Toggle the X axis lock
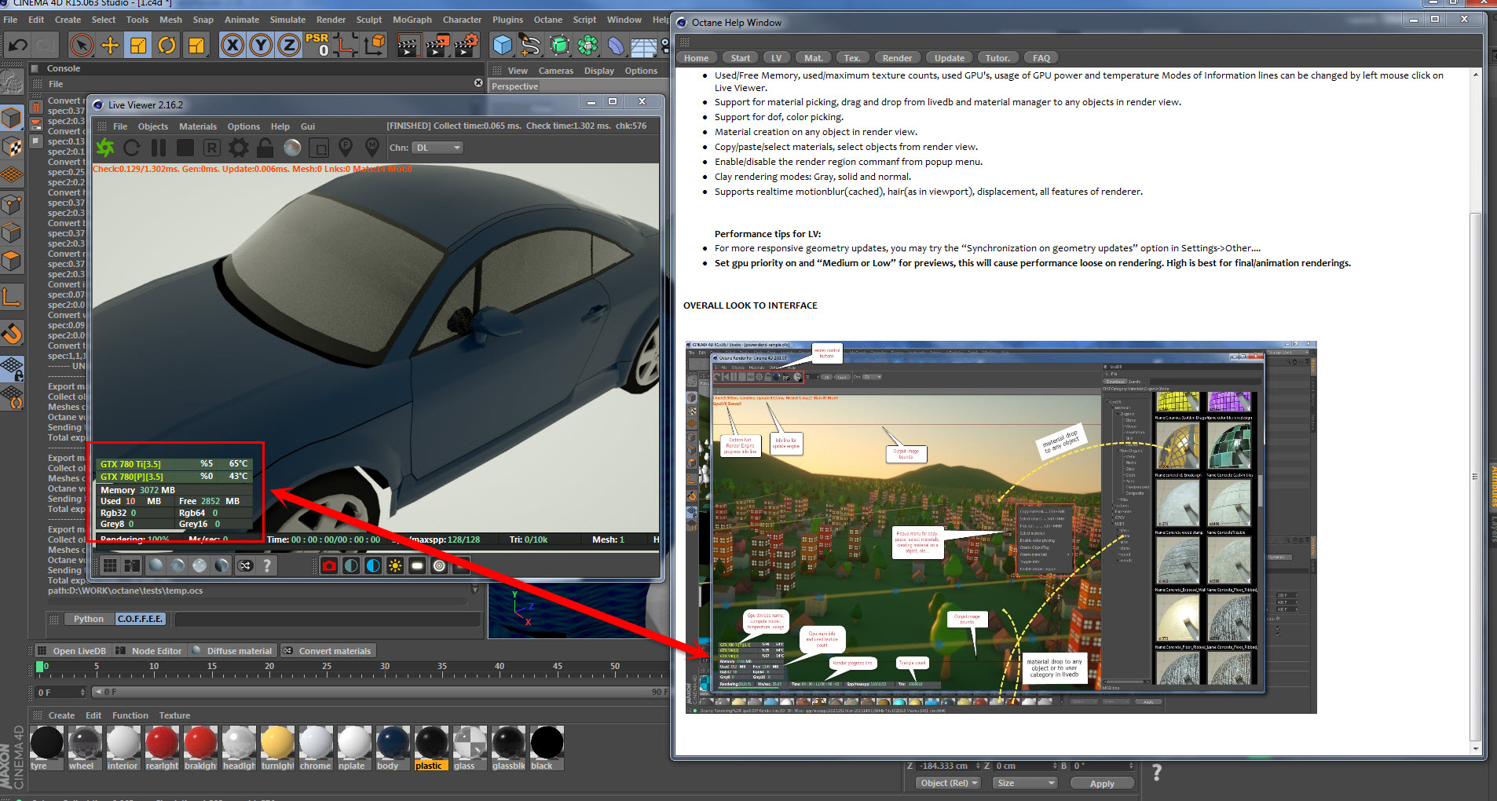 point(232,46)
